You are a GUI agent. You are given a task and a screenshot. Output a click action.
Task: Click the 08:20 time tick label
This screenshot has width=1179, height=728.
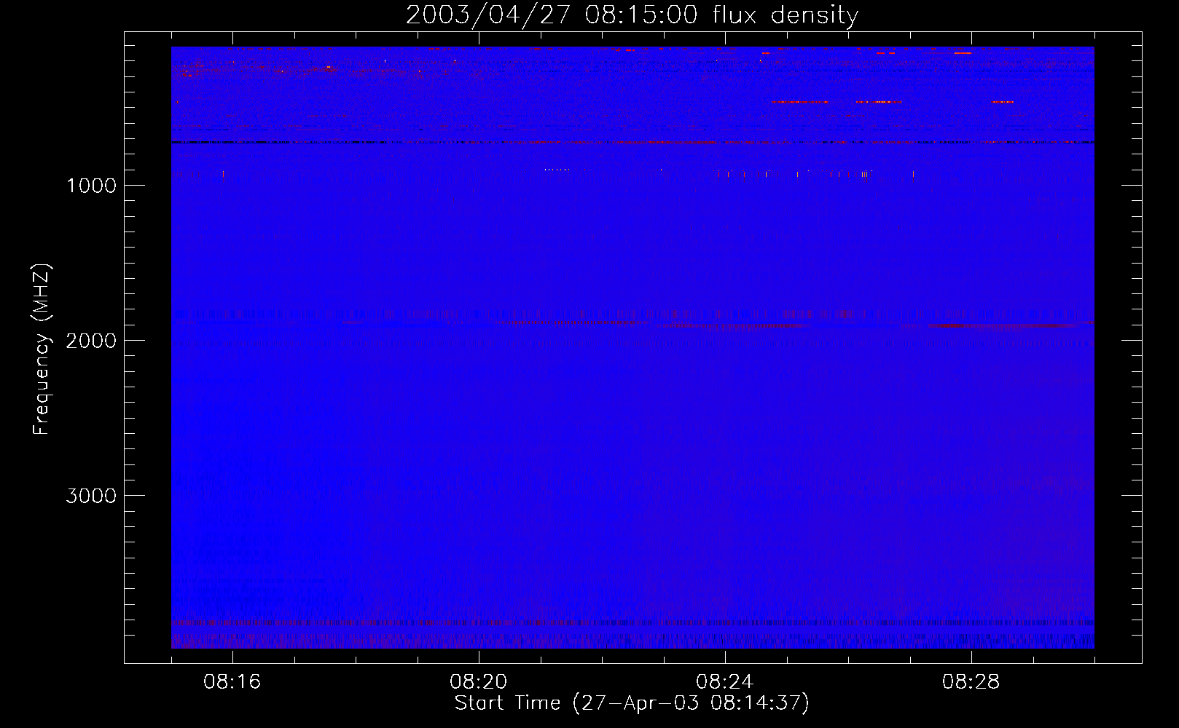[479, 682]
